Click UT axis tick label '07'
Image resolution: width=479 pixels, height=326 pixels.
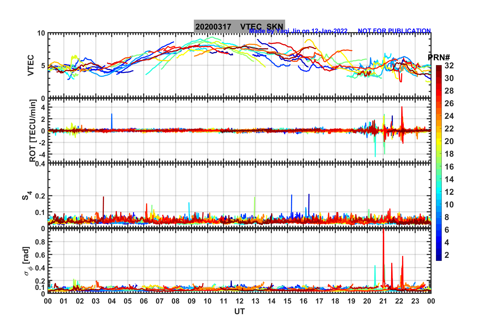160,301
